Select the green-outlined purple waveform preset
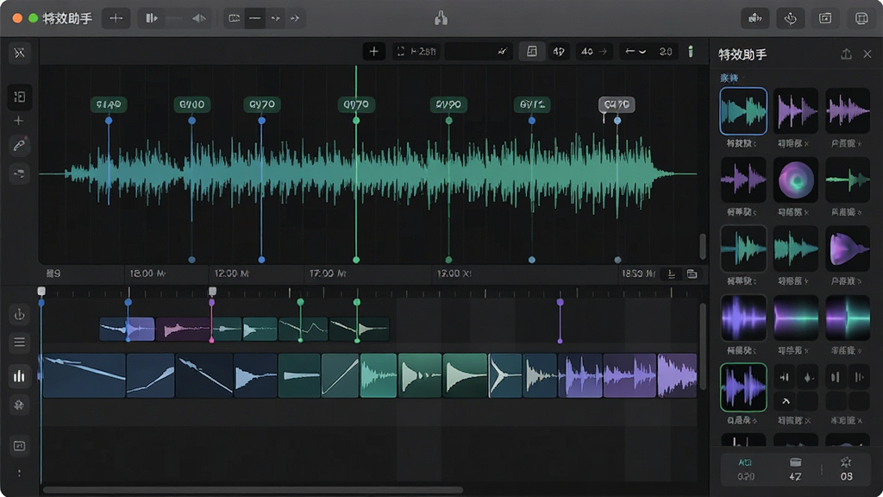 (743, 387)
